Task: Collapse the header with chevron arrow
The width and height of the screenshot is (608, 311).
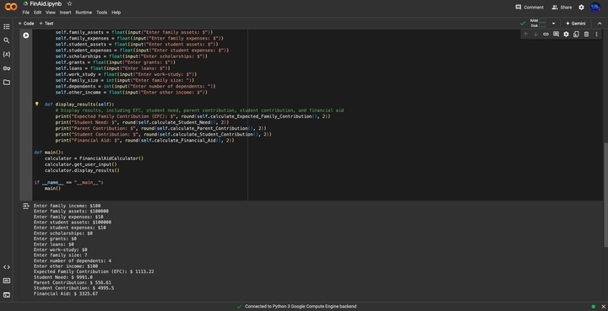Action: point(600,24)
